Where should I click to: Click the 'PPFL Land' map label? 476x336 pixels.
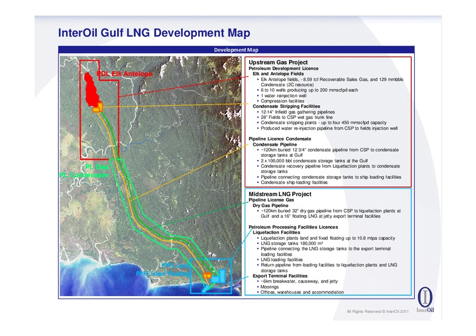(x=176, y=266)
